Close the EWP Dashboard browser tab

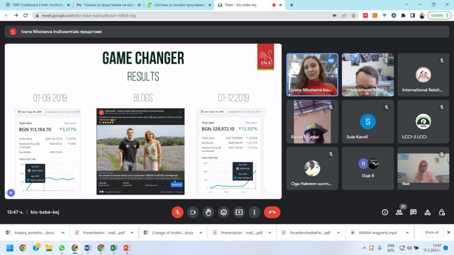68,5
